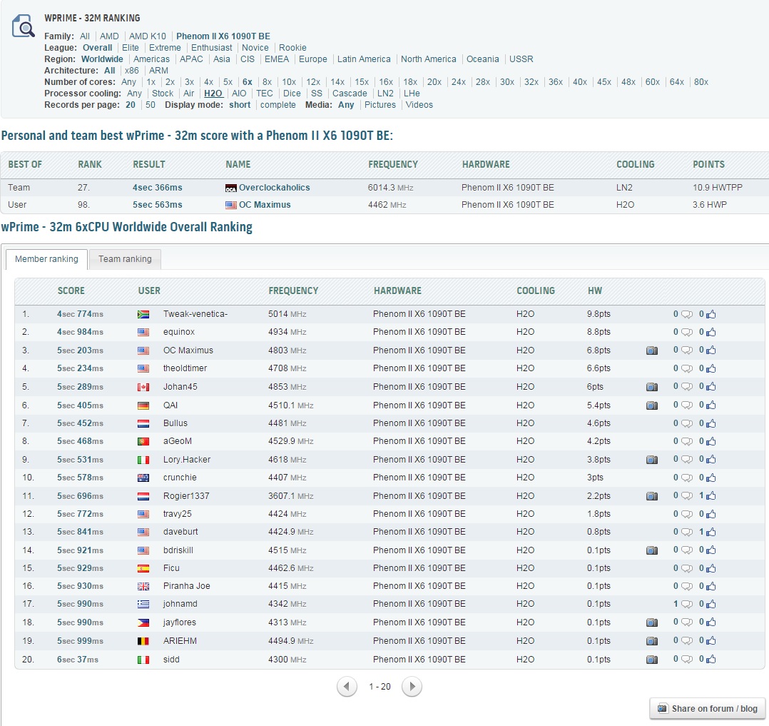
Task: Like Tweak-venetica-'s score with the thumbs-up icon
Action: [711, 314]
